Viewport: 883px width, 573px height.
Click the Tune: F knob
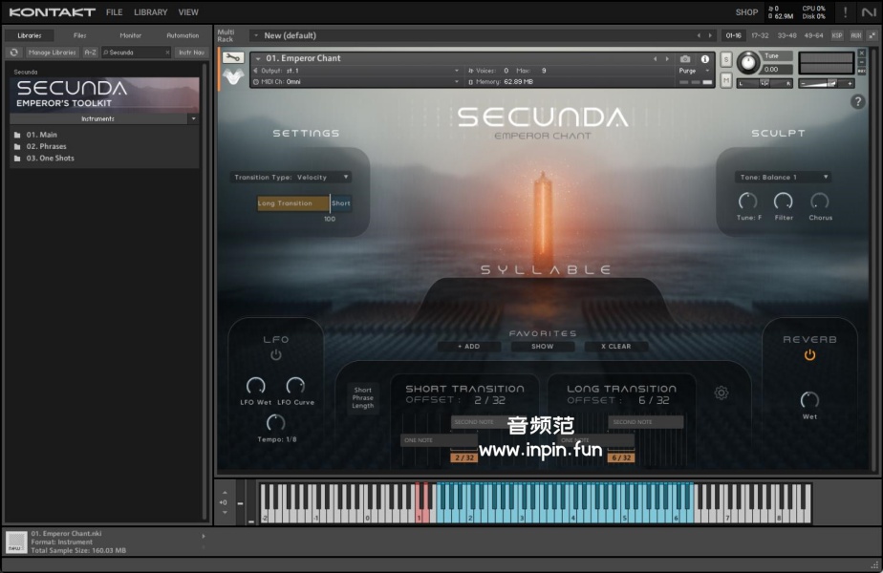pos(747,201)
